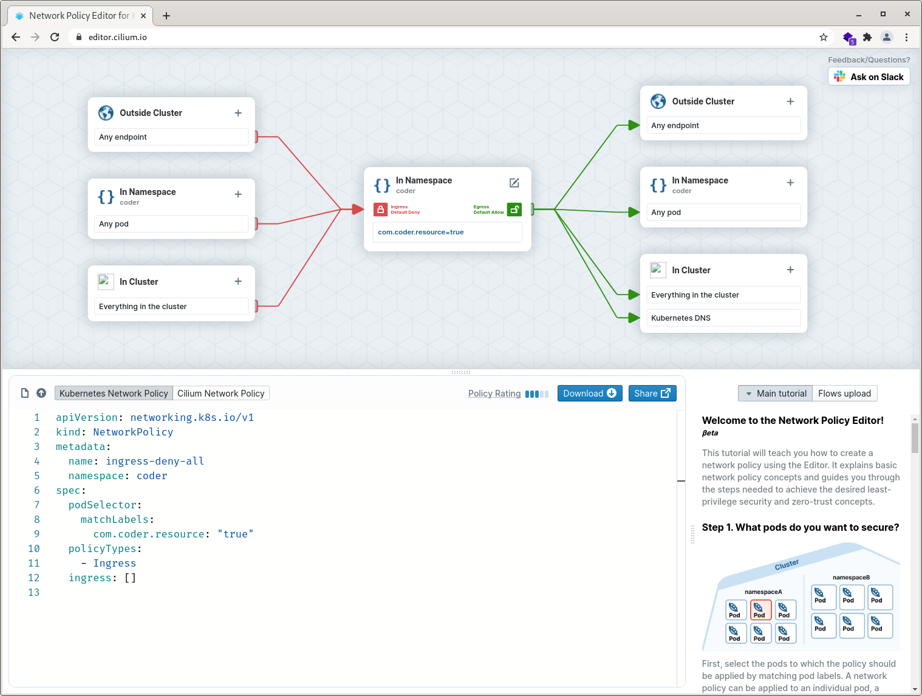The width and height of the screenshot is (922, 696).
Task: Click braces icon on right In Namespace card
Action: 658,185
